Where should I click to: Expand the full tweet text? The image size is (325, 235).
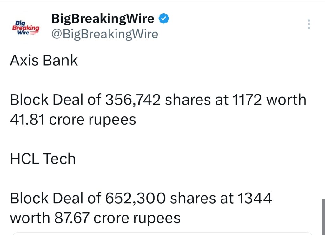coord(159,140)
